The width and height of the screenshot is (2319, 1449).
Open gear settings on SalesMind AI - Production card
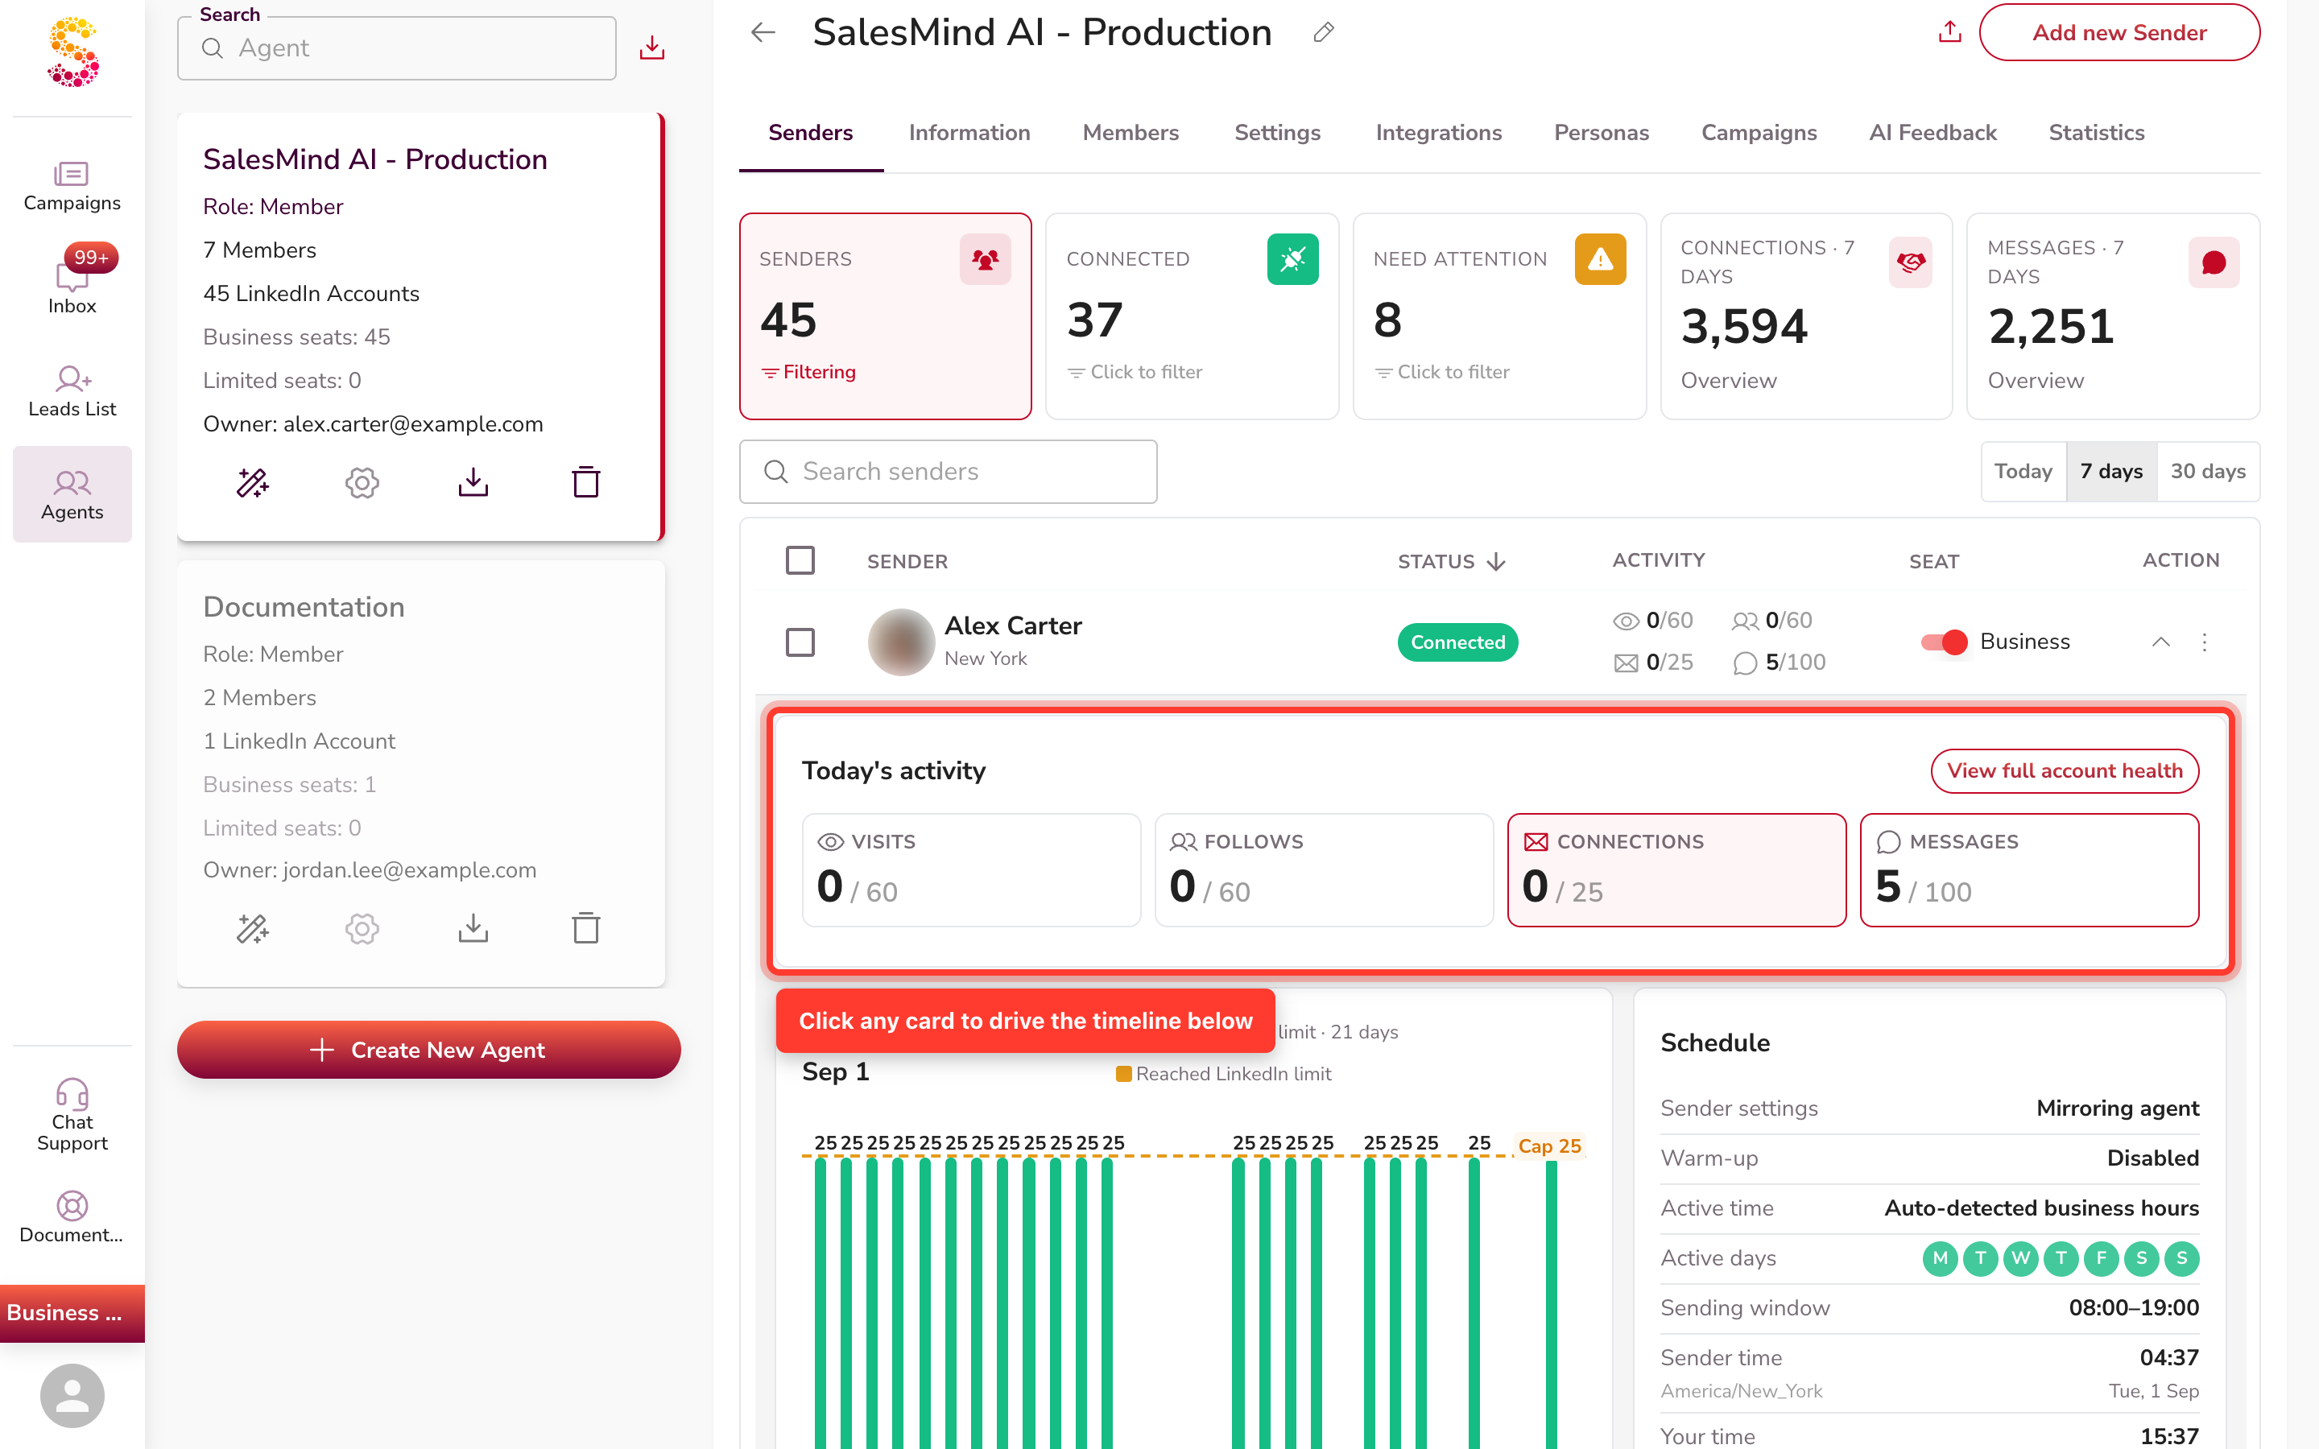pyautogui.click(x=362, y=482)
